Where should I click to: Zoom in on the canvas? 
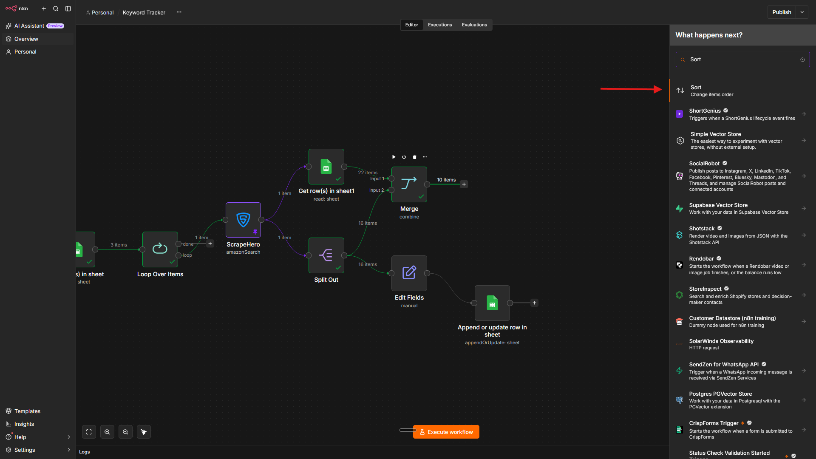[x=107, y=432]
